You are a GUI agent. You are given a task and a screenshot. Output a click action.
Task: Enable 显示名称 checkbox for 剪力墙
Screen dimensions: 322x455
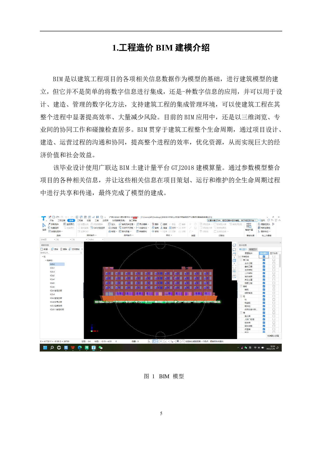[274, 316]
